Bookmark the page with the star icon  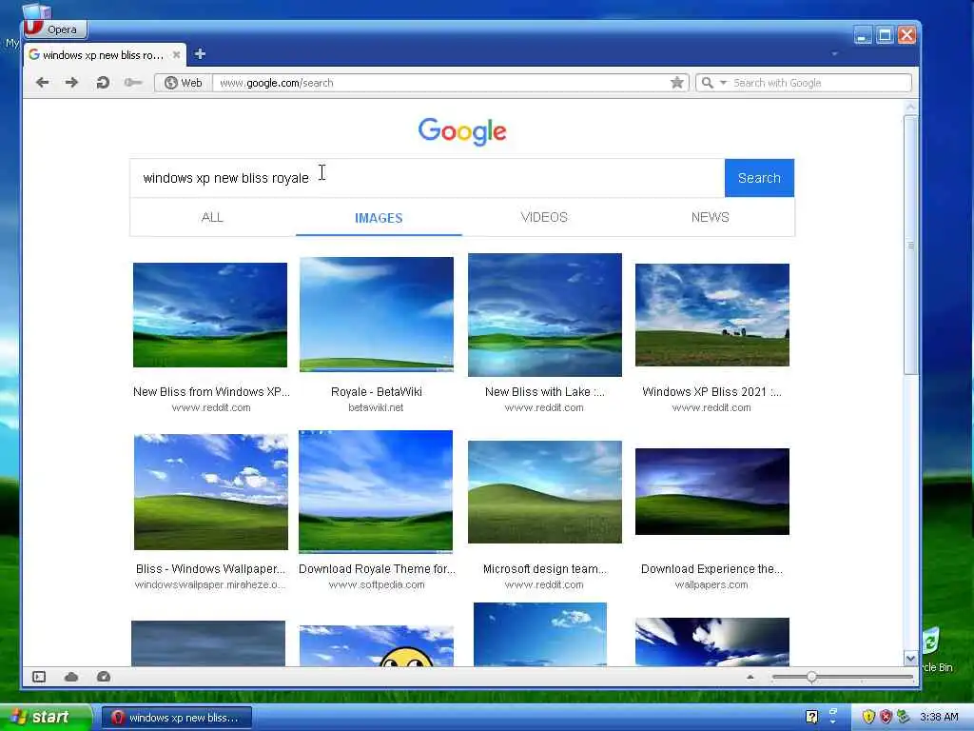tap(677, 83)
